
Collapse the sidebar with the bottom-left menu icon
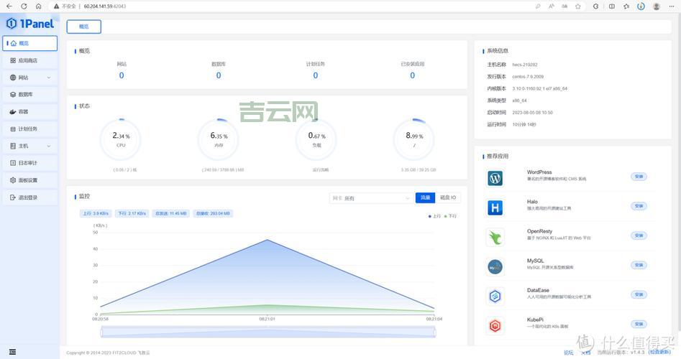(12, 352)
